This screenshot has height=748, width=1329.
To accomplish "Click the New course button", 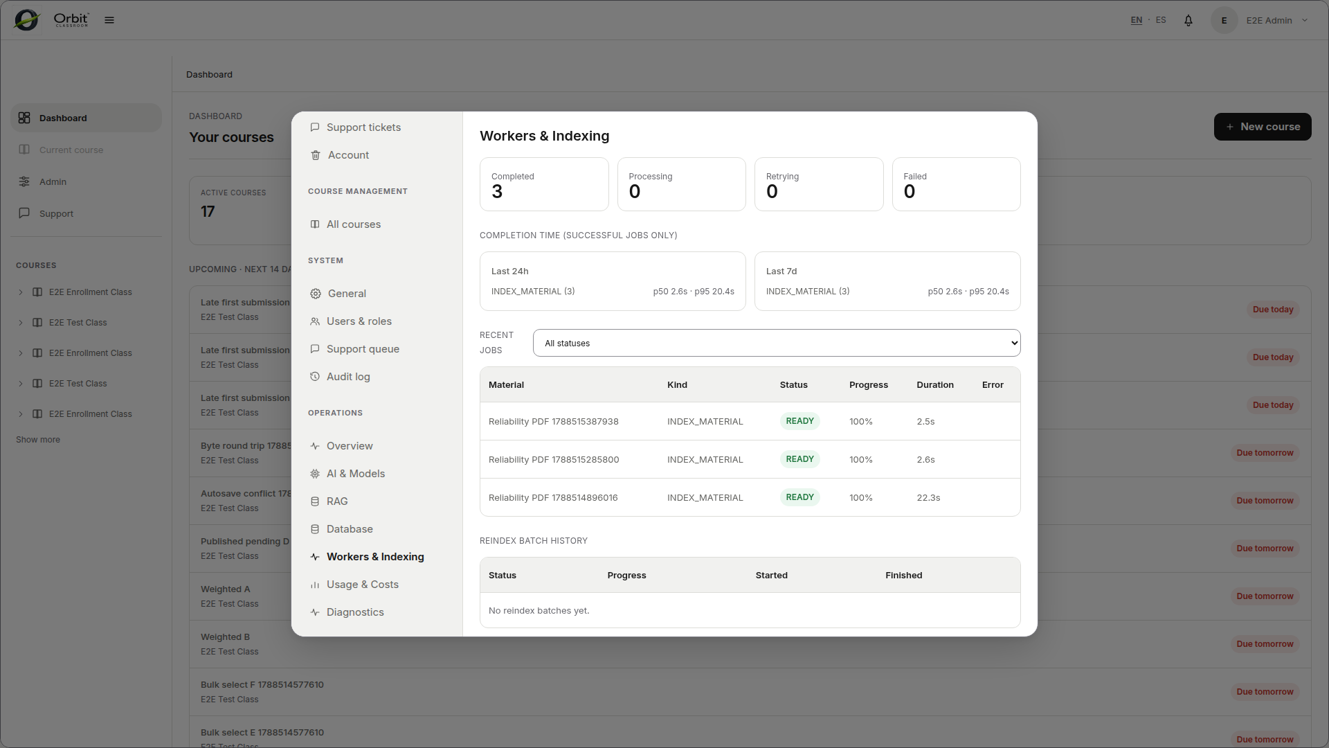I will 1263,127.
